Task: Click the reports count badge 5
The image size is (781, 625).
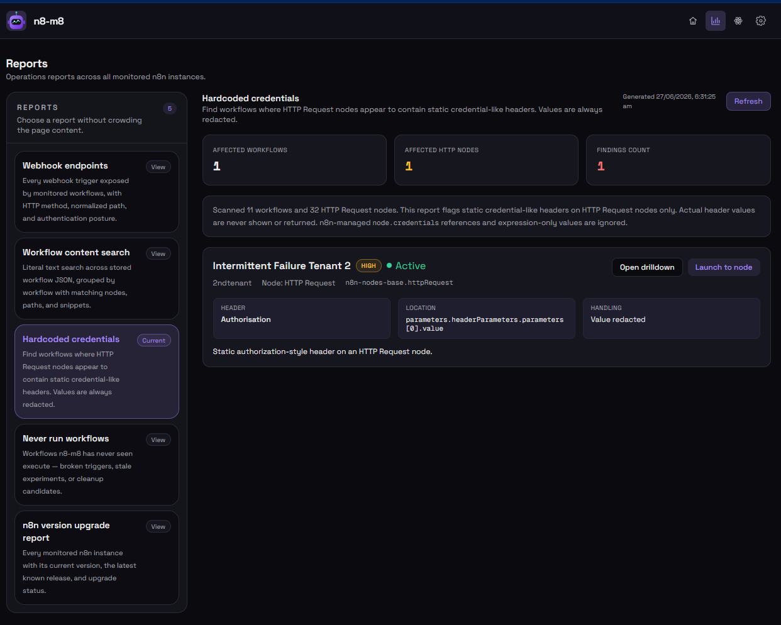Action: click(170, 108)
